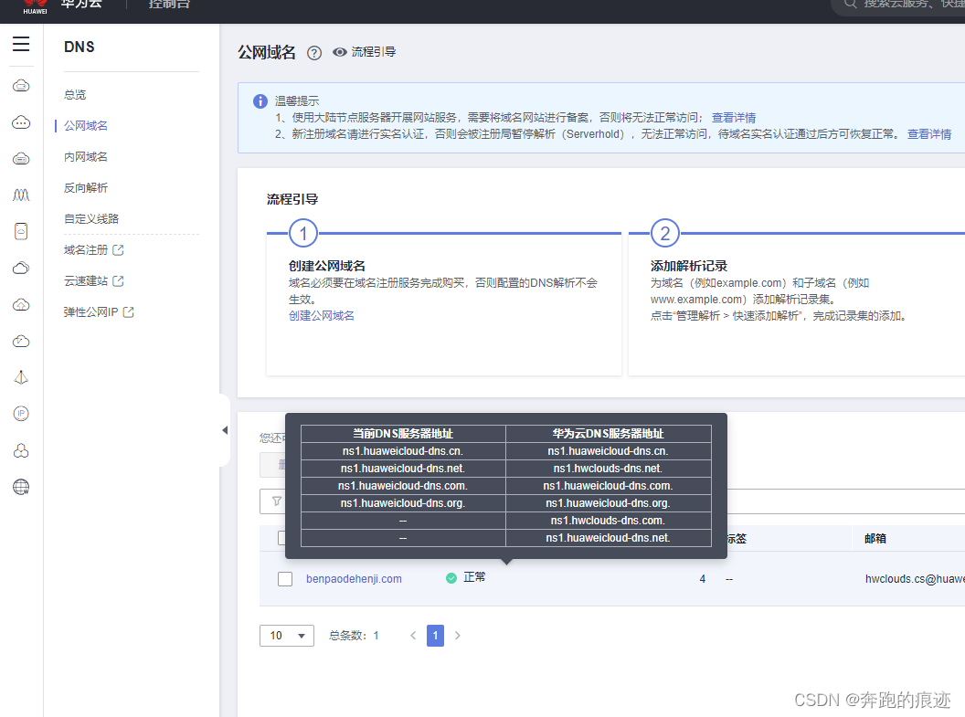Open 域名注册 menu entry
965x717 pixels.
[x=86, y=249]
